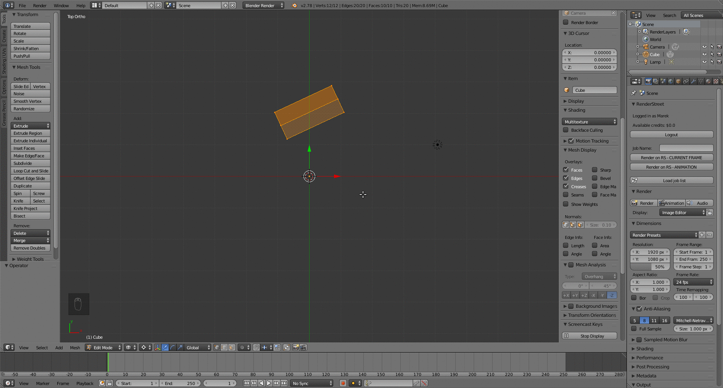Switch to the Material properties tab
The image size is (723, 388).
[x=708, y=81]
